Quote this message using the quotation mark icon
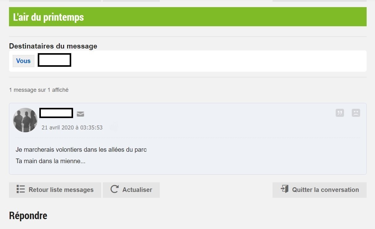The width and height of the screenshot is (375, 229). 340,113
